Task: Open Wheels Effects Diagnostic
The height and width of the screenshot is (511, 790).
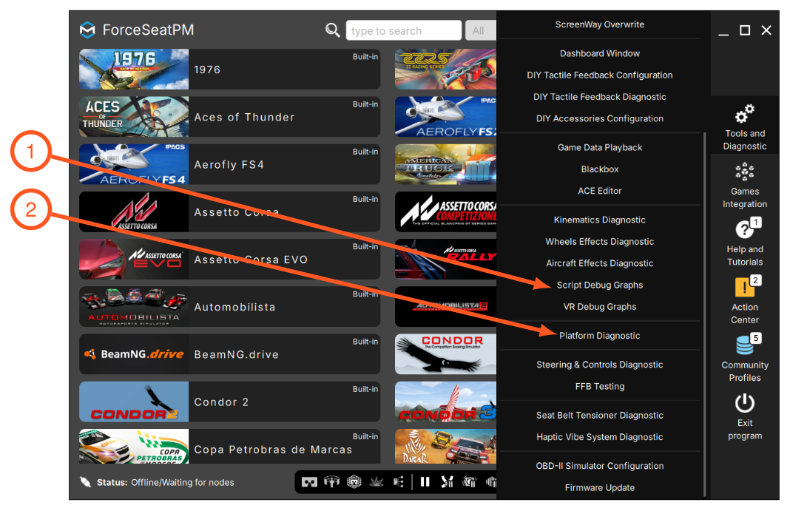Action: coord(600,242)
